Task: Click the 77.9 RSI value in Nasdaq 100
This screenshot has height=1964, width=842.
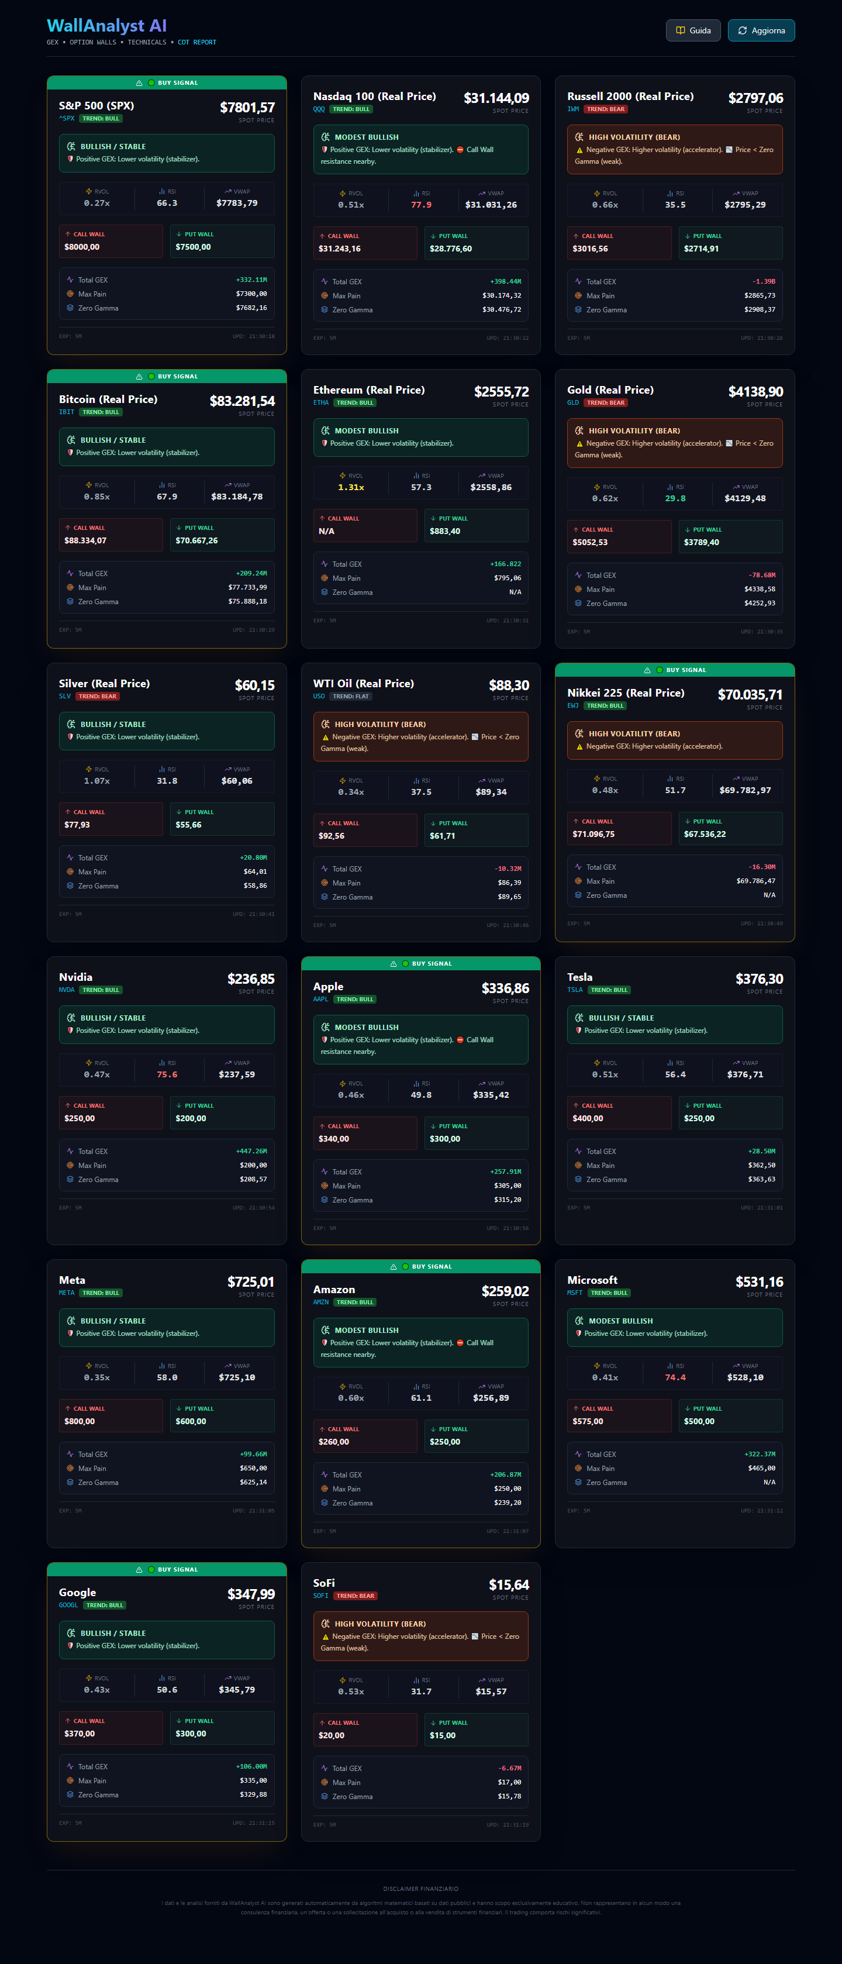Action: click(422, 204)
